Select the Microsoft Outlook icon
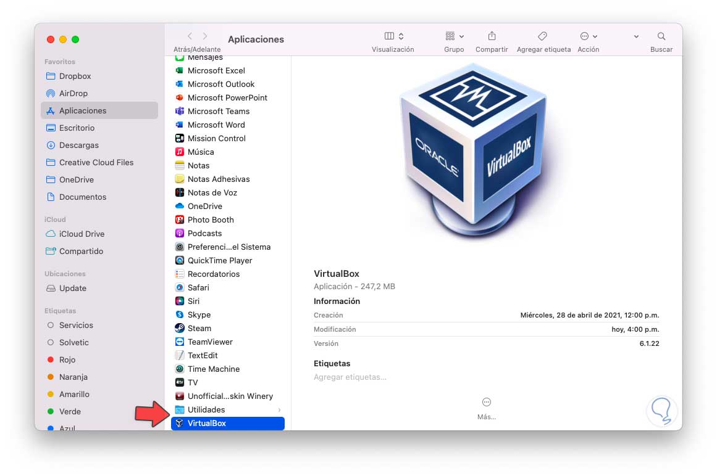Image resolution: width=717 pixels, height=476 pixels. [180, 84]
